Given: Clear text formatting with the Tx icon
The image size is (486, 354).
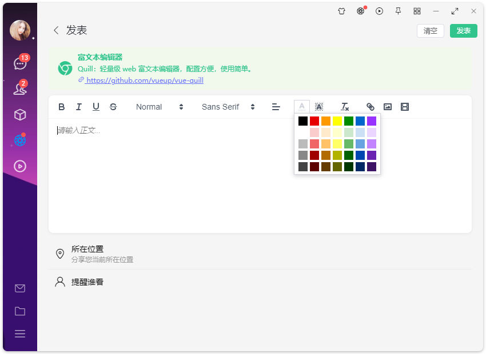Looking at the screenshot, I should coord(345,107).
